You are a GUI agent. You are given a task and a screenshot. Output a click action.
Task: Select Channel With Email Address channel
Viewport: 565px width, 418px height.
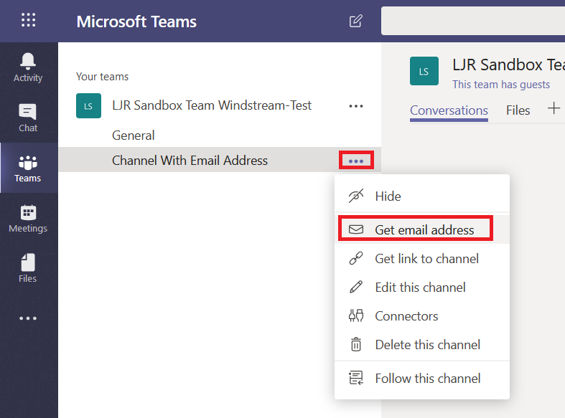tap(190, 161)
